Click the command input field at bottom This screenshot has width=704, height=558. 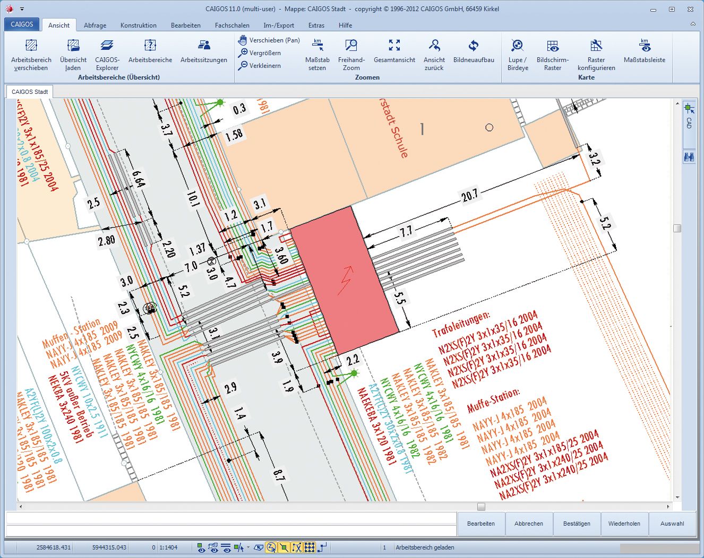click(231, 518)
